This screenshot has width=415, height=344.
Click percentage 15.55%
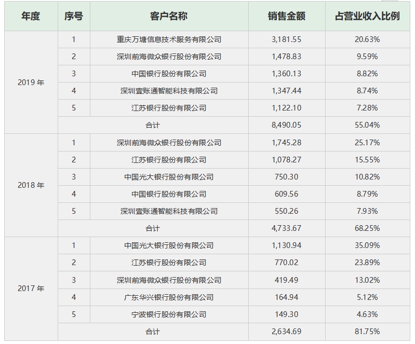point(367,160)
